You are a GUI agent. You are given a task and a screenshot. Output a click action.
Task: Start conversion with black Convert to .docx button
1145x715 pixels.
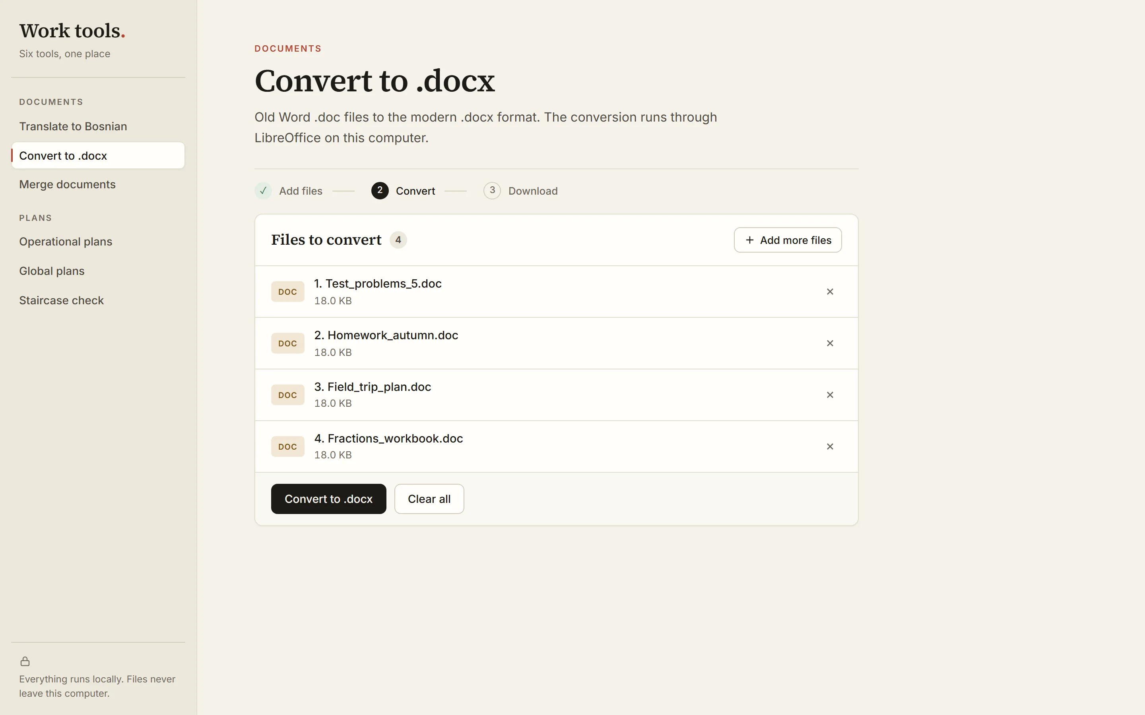click(x=329, y=499)
